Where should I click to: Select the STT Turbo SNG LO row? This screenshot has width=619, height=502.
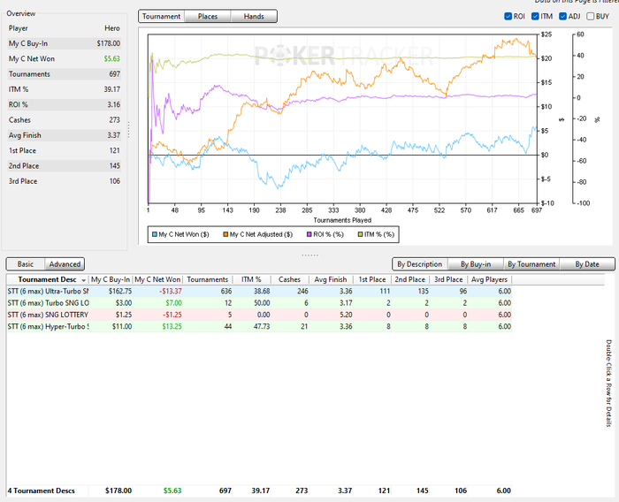click(x=259, y=303)
